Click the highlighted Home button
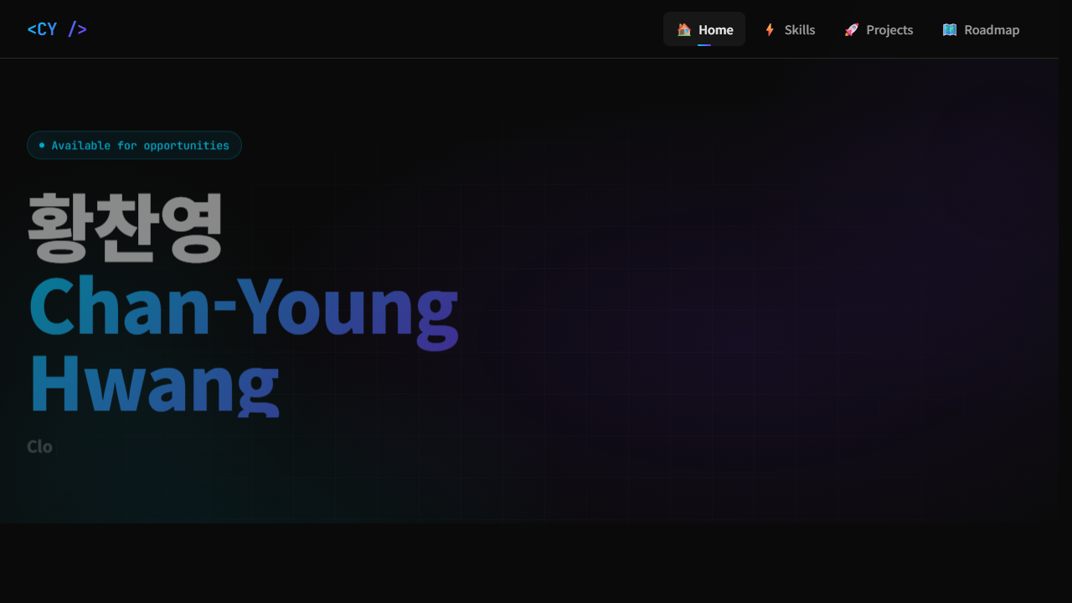This screenshot has height=603, width=1072. (x=703, y=28)
